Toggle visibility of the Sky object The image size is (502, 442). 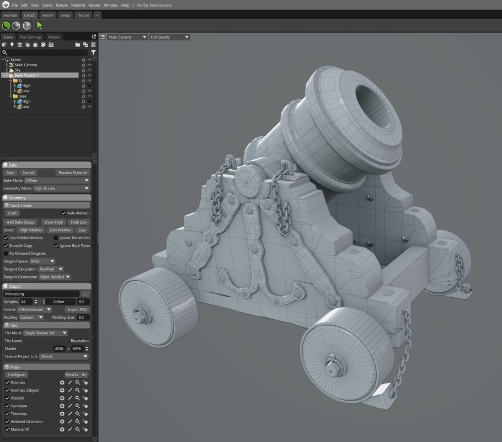(x=89, y=70)
